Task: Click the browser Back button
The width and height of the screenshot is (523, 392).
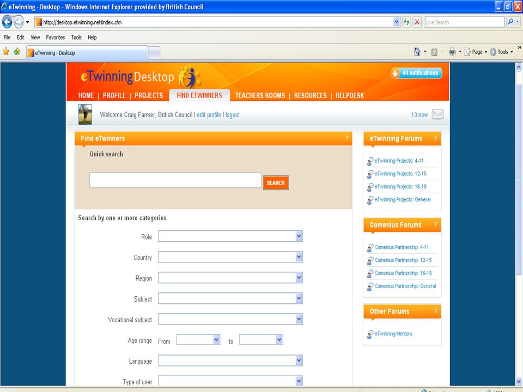Action: [7, 22]
